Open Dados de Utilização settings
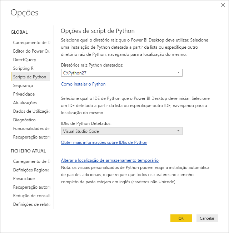 [x=31, y=111]
